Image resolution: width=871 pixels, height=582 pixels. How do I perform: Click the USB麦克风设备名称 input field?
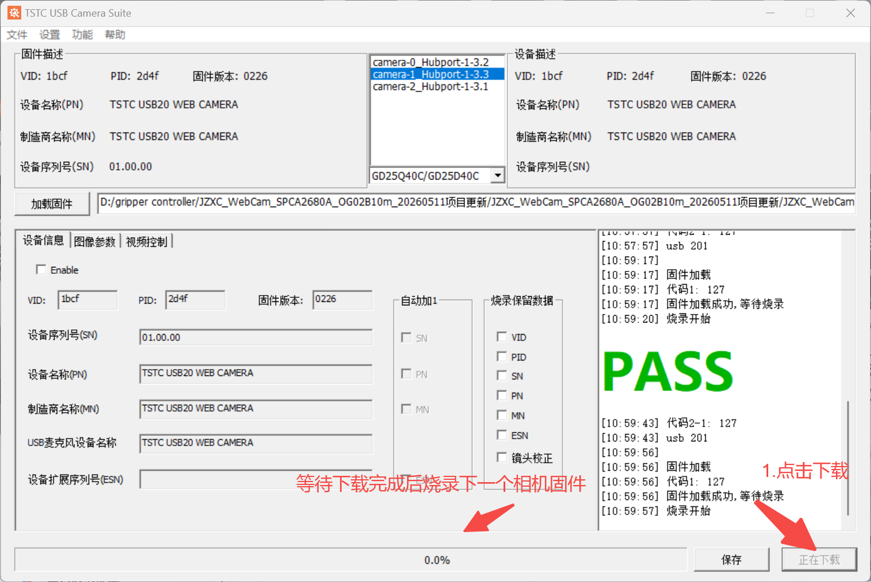point(256,443)
